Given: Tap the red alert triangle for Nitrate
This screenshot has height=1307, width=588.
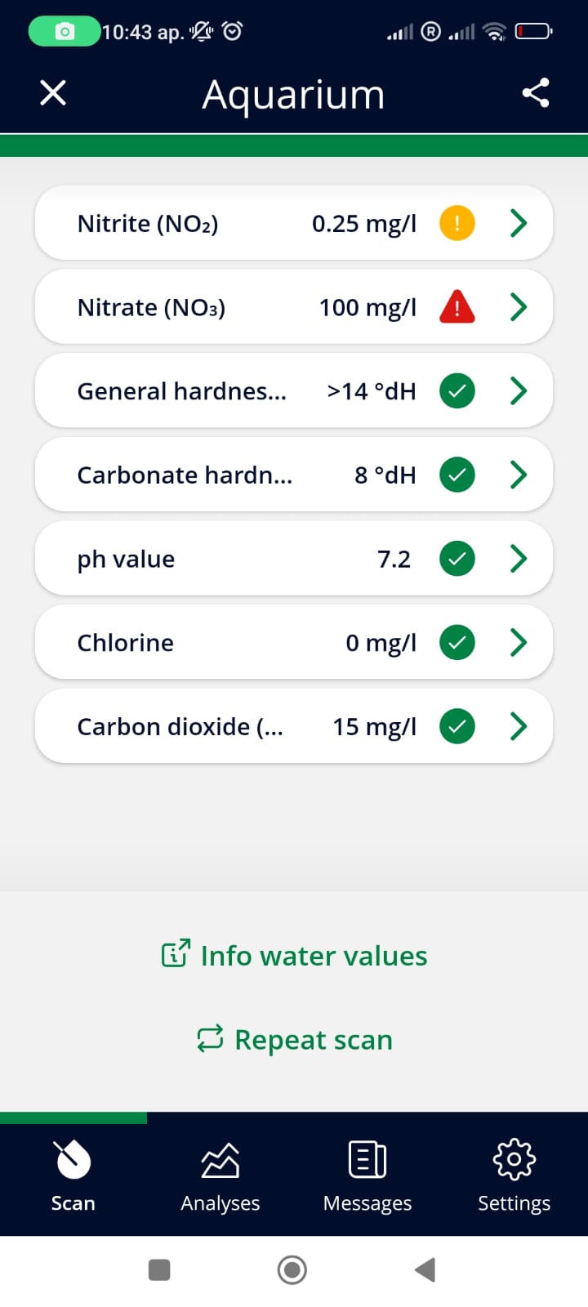Looking at the screenshot, I should [x=457, y=307].
